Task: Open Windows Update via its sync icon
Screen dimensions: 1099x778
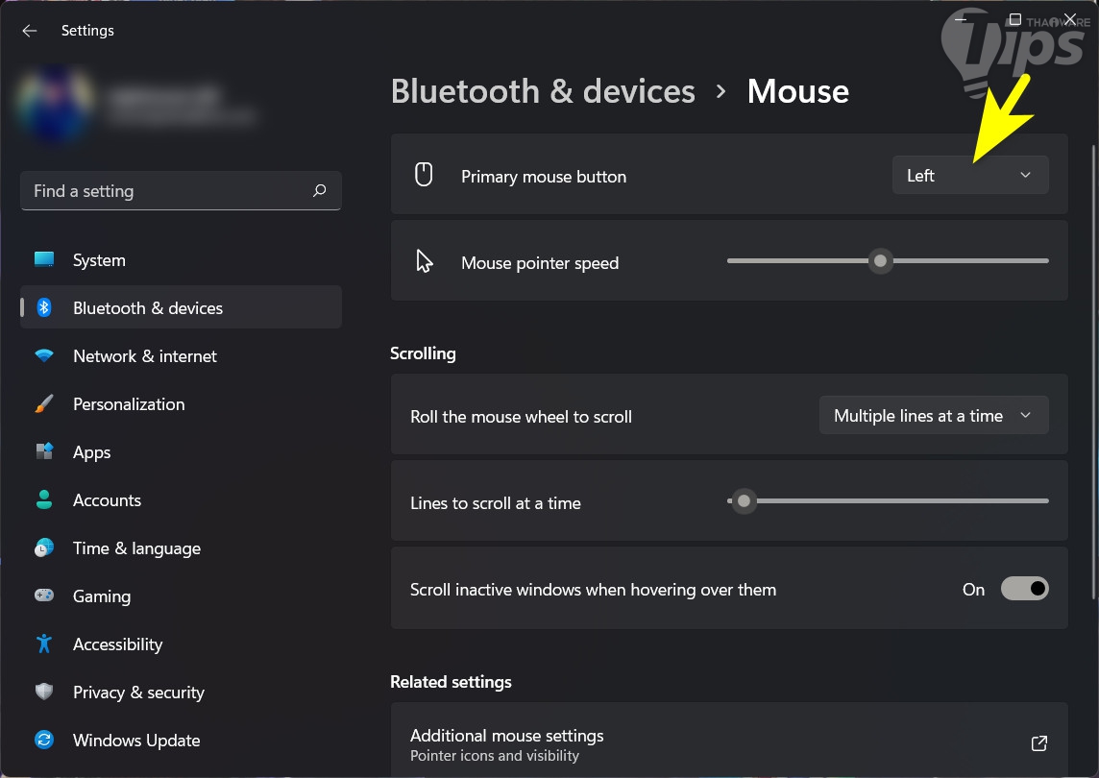Action: click(x=44, y=741)
